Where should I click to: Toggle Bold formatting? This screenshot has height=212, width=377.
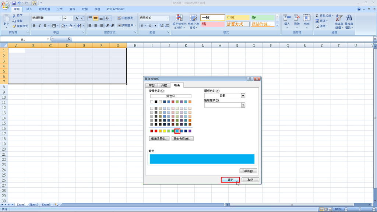34,26
